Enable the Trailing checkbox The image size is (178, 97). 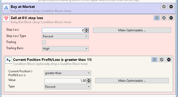coord(44,43)
